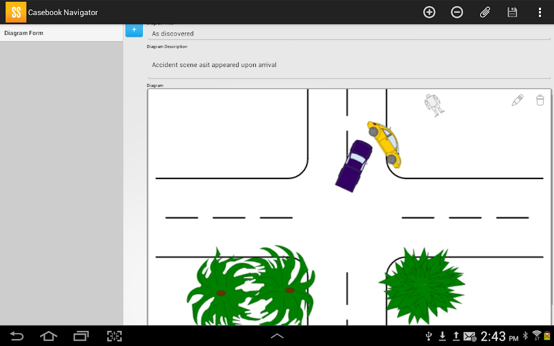Select Diagram Form in the sidebar
This screenshot has width=554, height=346.
[x=61, y=33]
